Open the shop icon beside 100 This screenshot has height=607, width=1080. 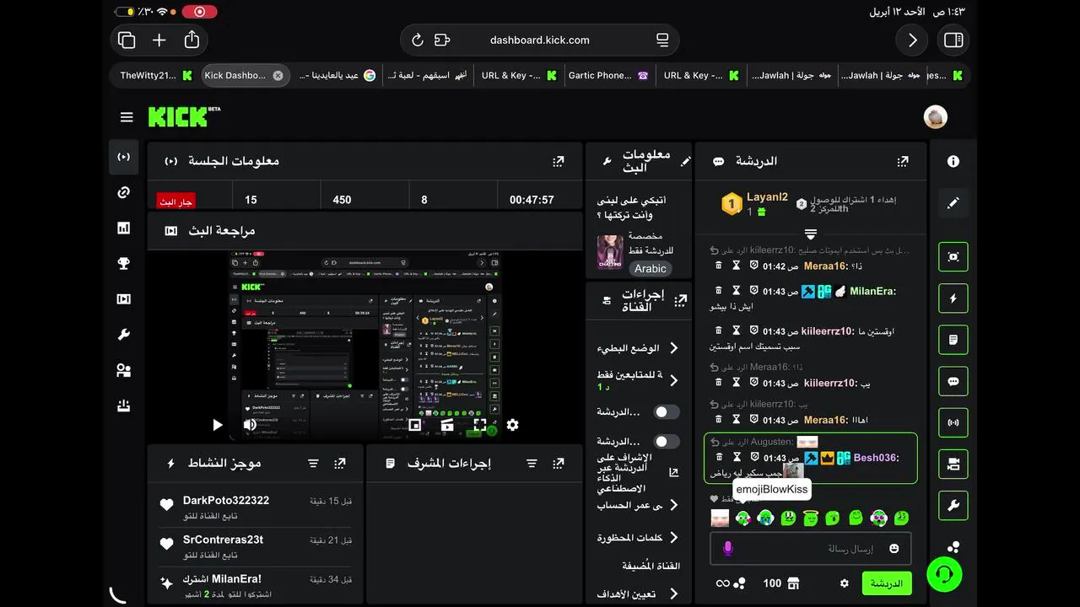(x=792, y=583)
